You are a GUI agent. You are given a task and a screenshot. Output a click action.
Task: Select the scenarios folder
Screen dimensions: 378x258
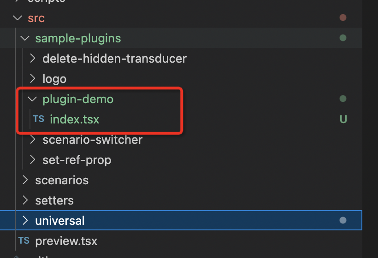[62, 180]
